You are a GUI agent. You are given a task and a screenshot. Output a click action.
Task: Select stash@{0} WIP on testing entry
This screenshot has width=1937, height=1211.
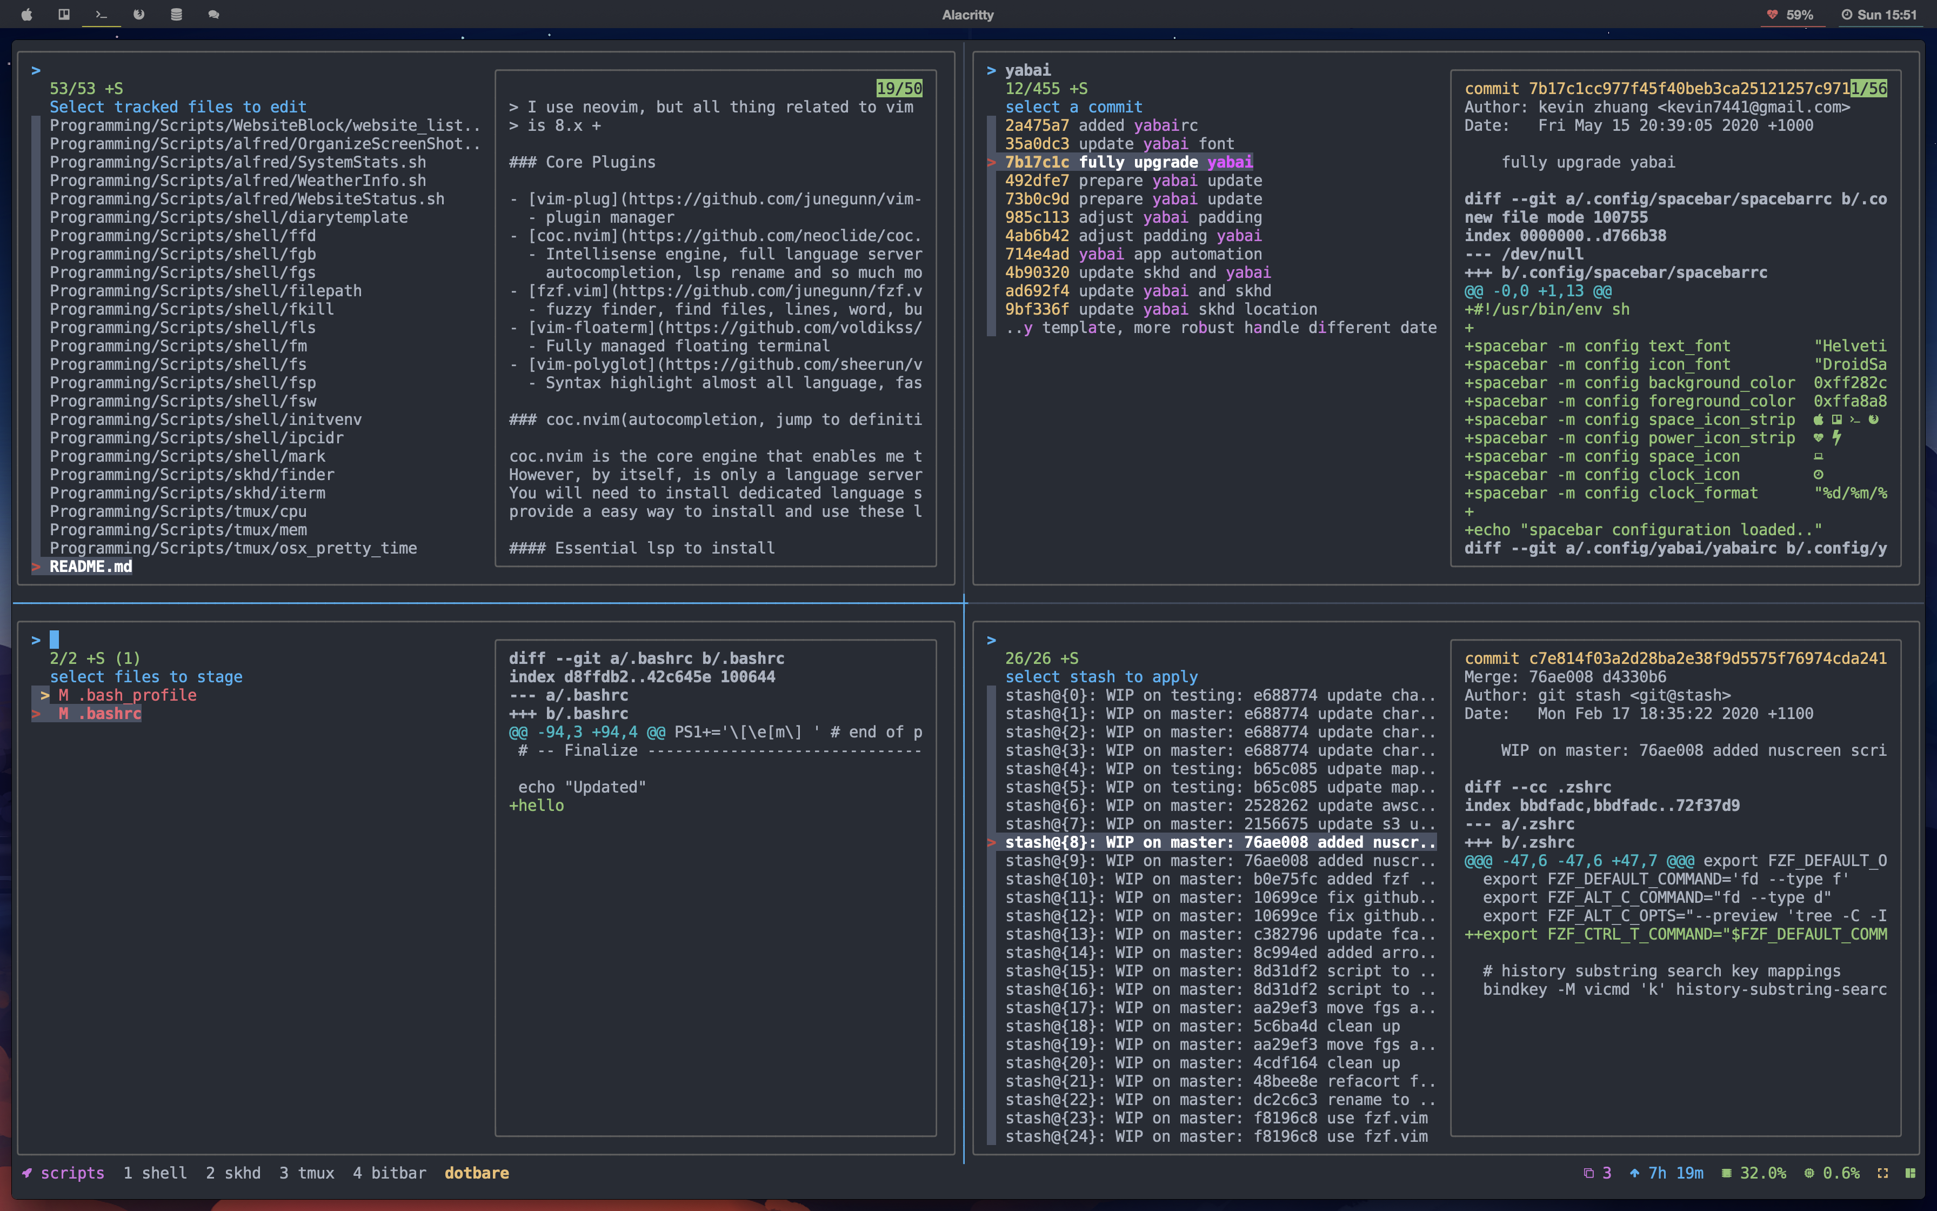tap(1221, 695)
